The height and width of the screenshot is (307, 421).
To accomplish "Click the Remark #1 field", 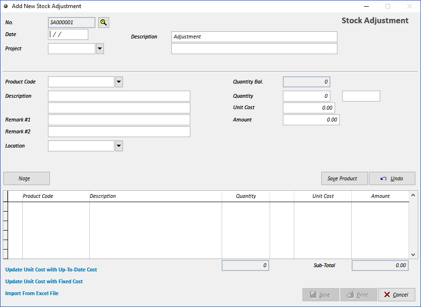I will tap(119, 120).
